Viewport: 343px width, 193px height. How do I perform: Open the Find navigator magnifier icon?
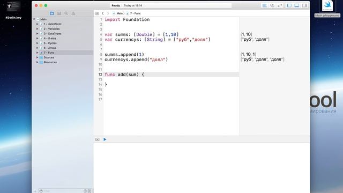point(66,13)
